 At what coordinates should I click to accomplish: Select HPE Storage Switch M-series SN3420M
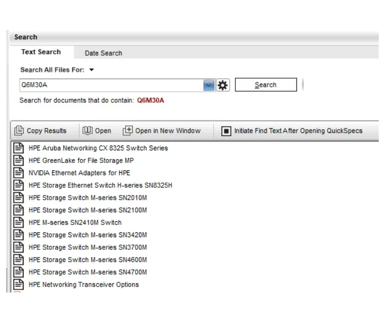pyautogui.click(x=88, y=235)
